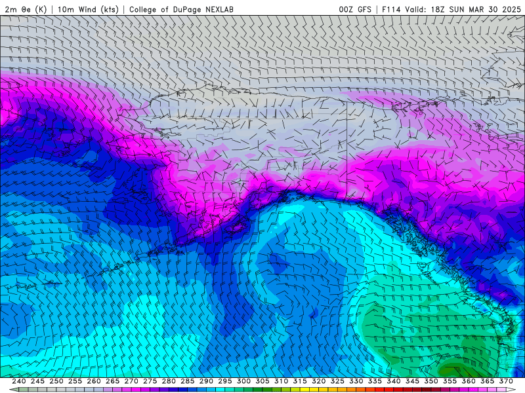525x393 pixels.
Task: Click the 320 value on the color scale
Action: pos(319,381)
